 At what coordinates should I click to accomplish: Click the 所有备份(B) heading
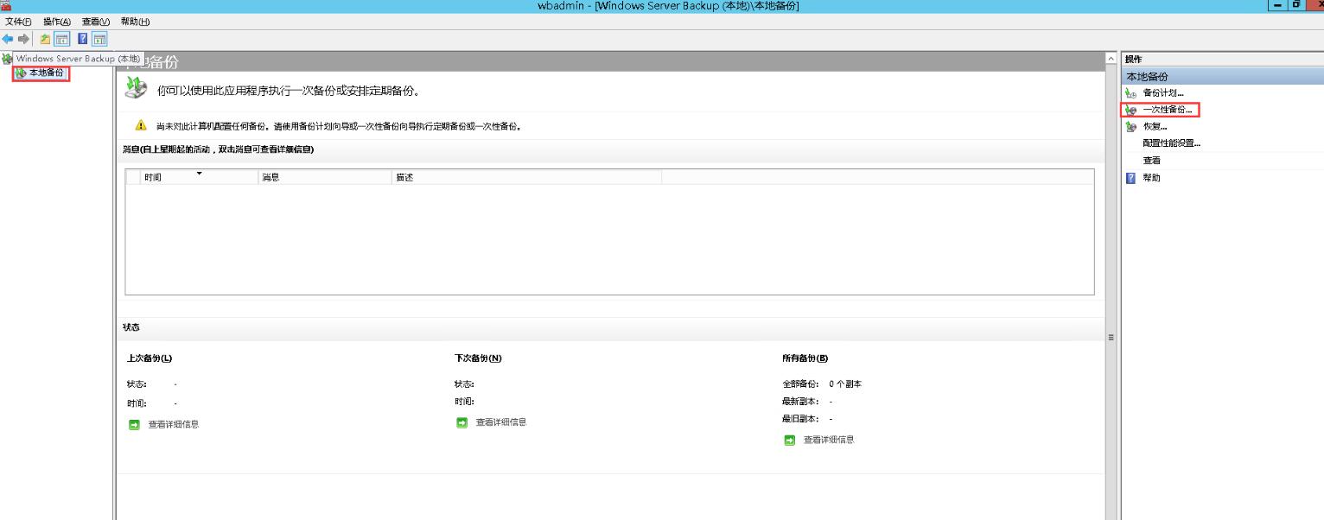click(805, 358)
